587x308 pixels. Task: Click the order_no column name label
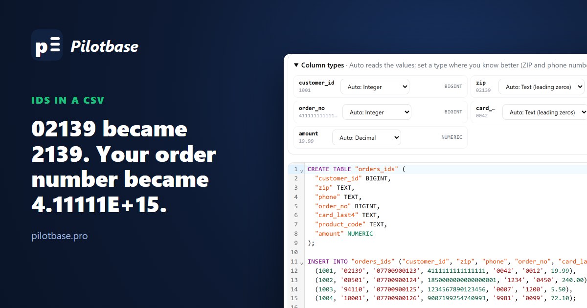coord(312,108)
